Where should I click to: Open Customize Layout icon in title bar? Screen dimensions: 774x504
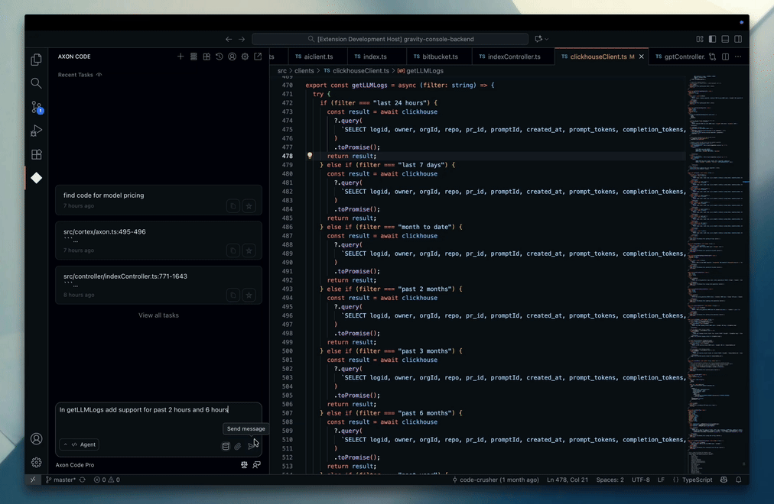point(700,39)
